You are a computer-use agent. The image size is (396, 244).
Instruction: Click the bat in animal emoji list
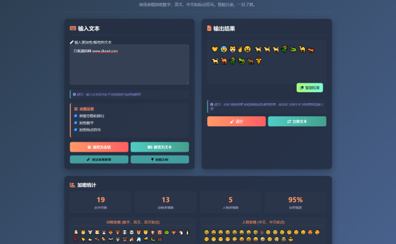click(111, 239)
